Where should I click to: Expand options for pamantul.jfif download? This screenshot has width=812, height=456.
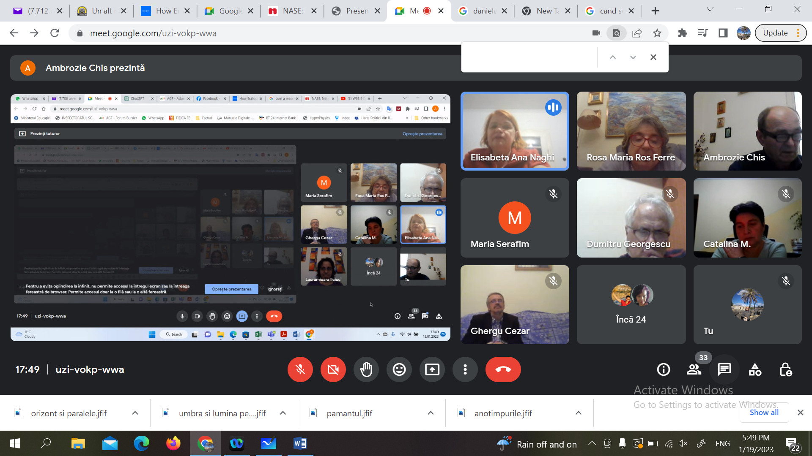pyautogui.click(x=431, y=413)
